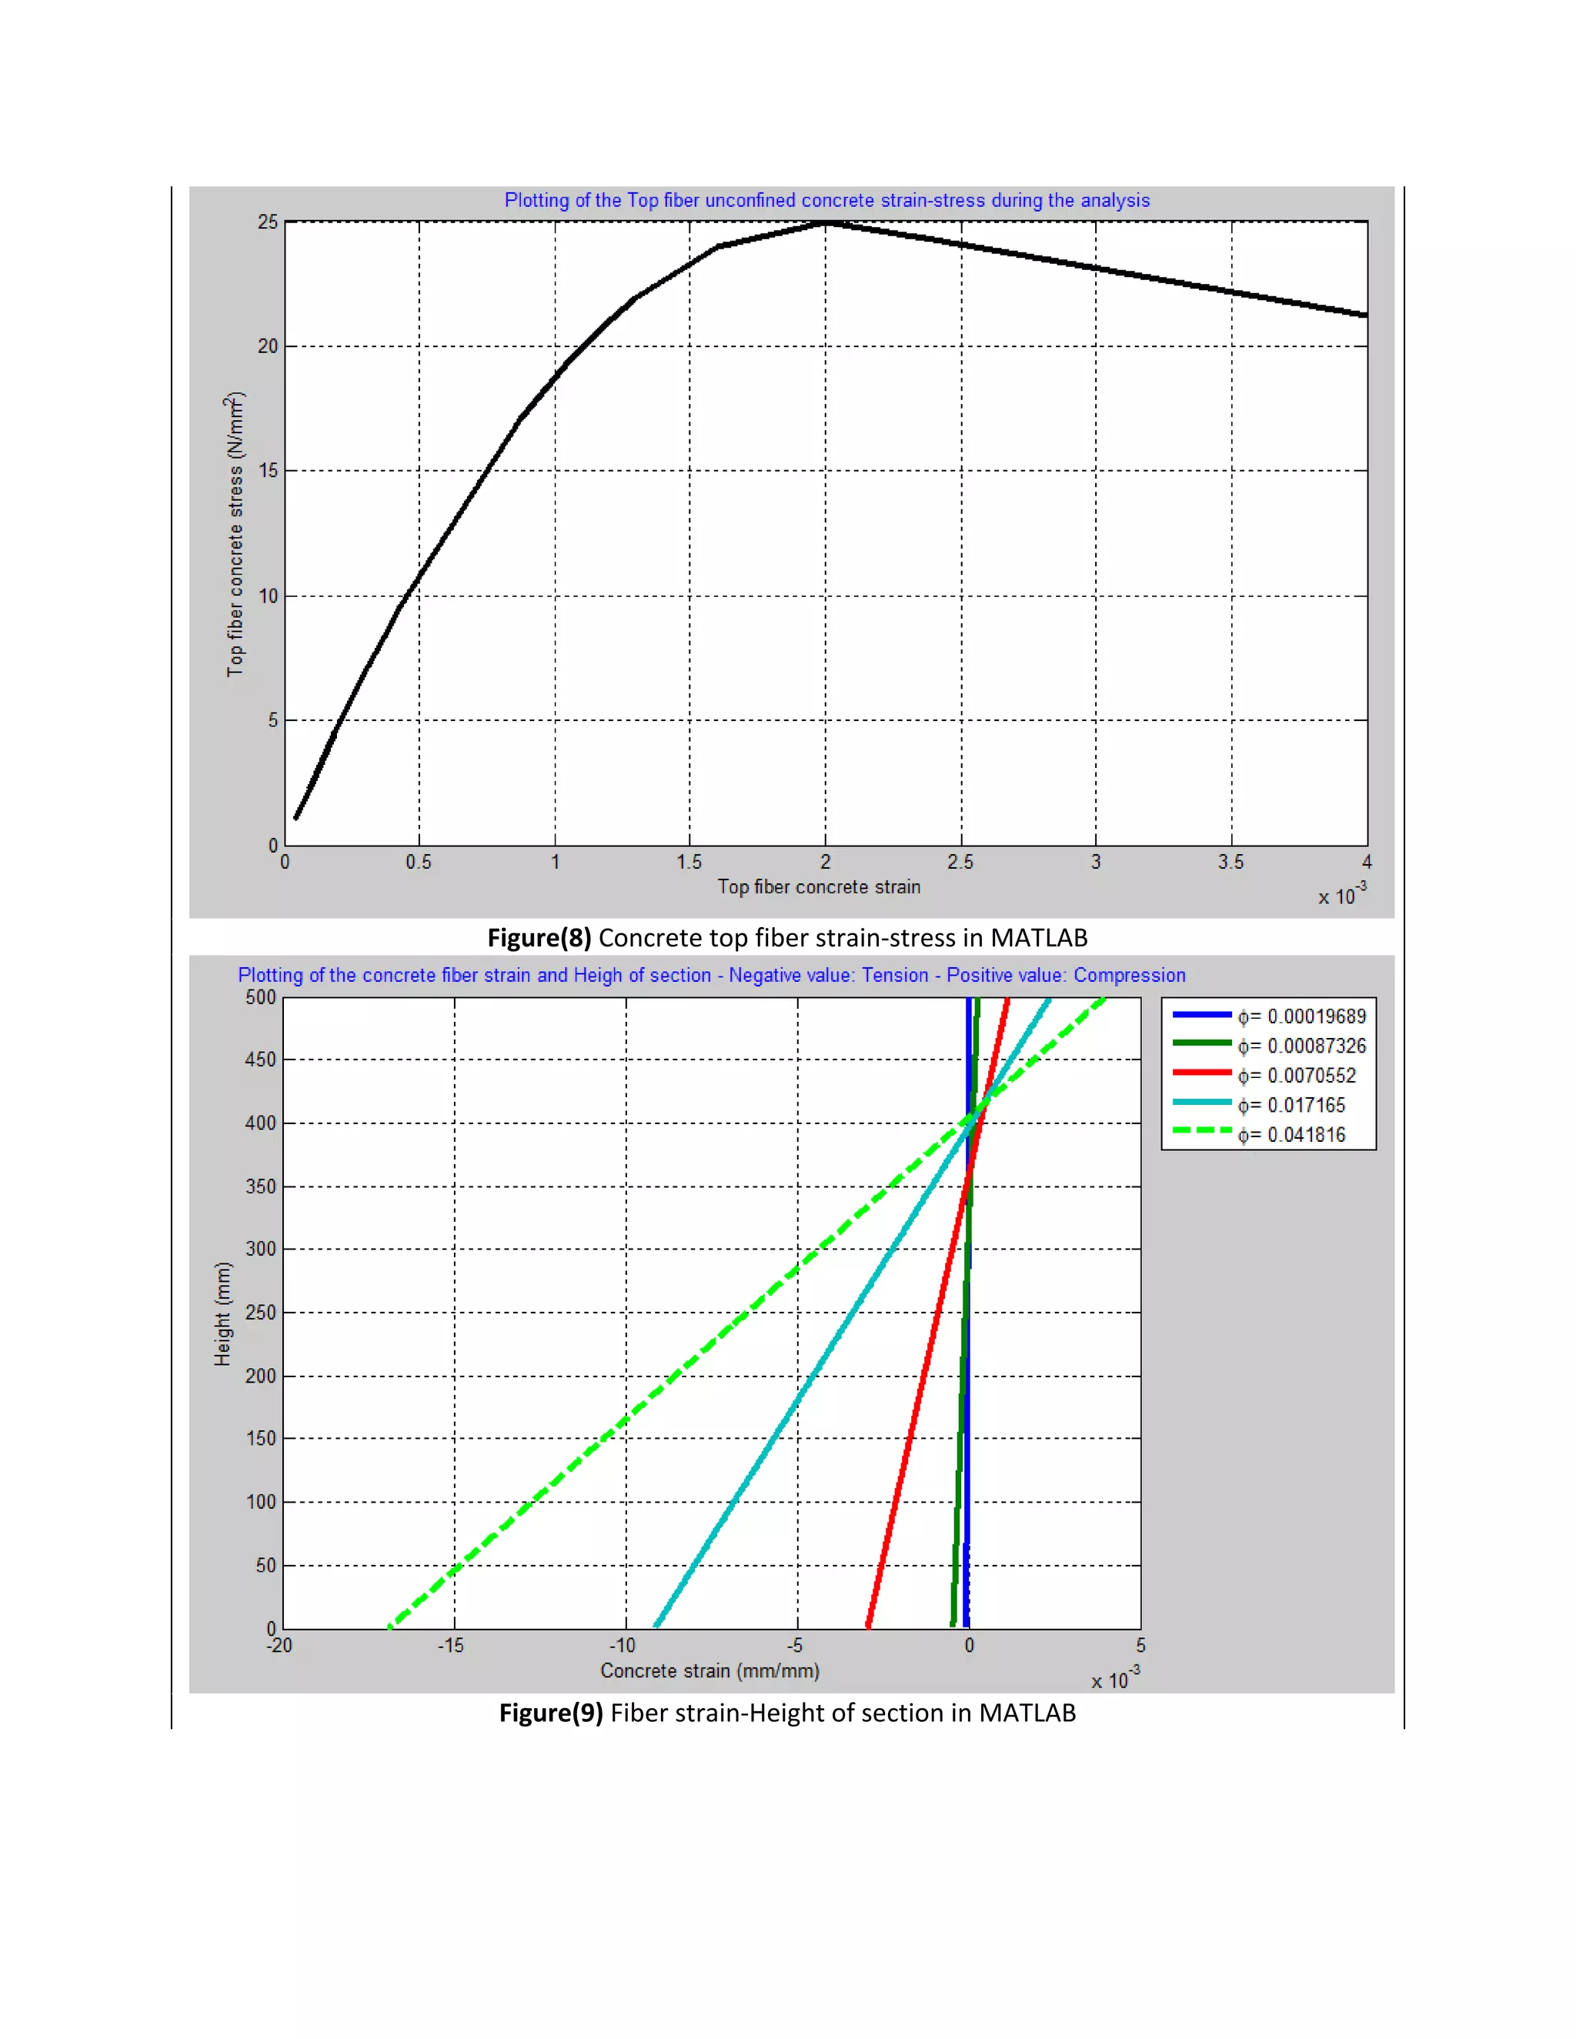Click the 'Height (mm)' vertical axis label

point(222,1314)
